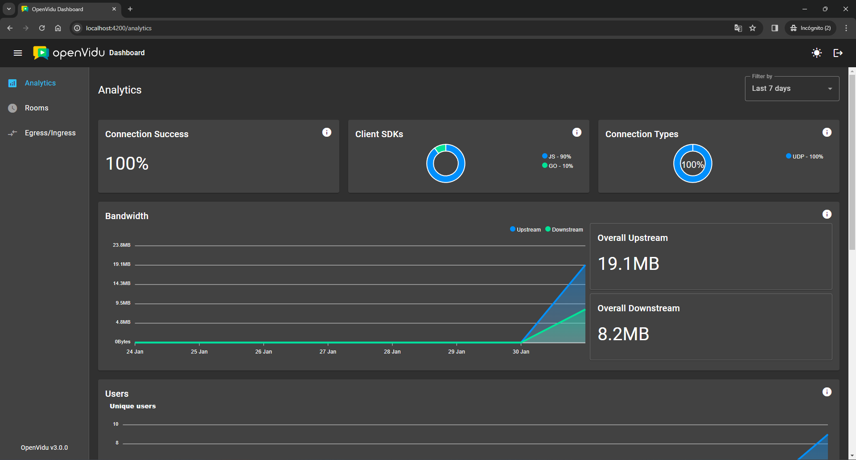Click the Users section info icon

827,392
